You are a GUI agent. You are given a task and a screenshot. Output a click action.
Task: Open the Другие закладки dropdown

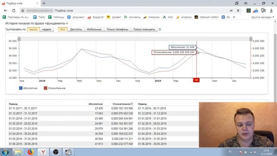(x=263, y=17)
